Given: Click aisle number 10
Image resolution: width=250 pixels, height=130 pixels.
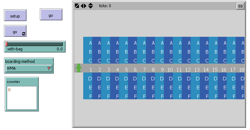Looking at the screenshot, I should (170, 70).
